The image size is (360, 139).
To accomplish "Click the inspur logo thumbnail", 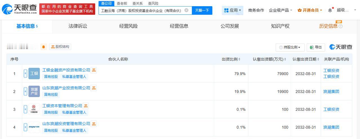I will coord(34,127).
